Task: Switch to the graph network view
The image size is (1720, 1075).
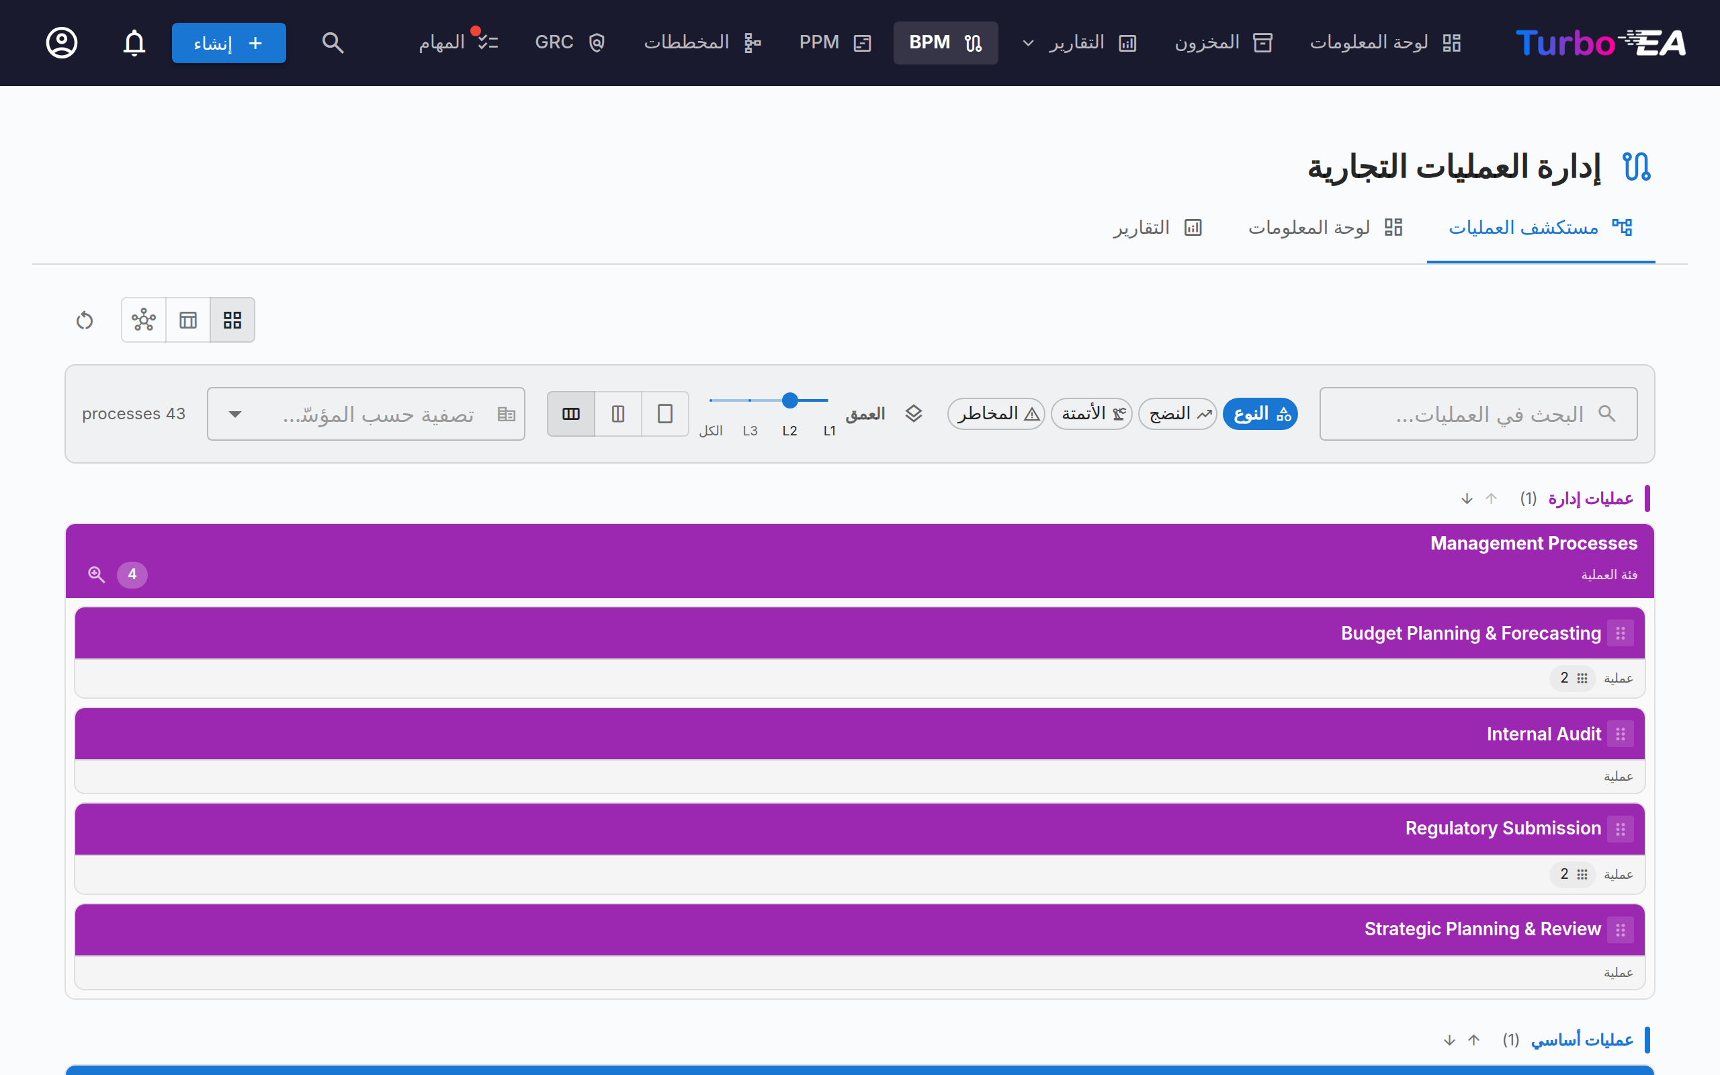Action: click(144, 320)
